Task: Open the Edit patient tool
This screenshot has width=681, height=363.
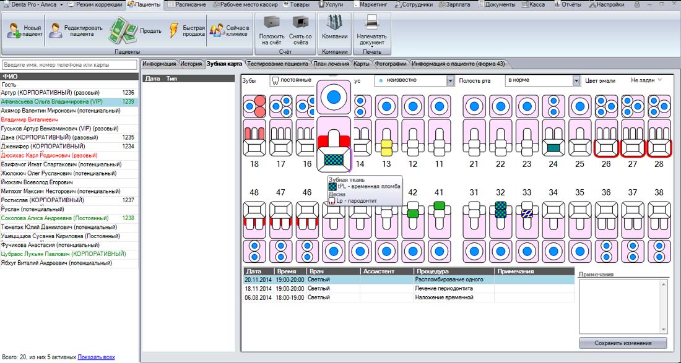Action: tap(55, 31)
